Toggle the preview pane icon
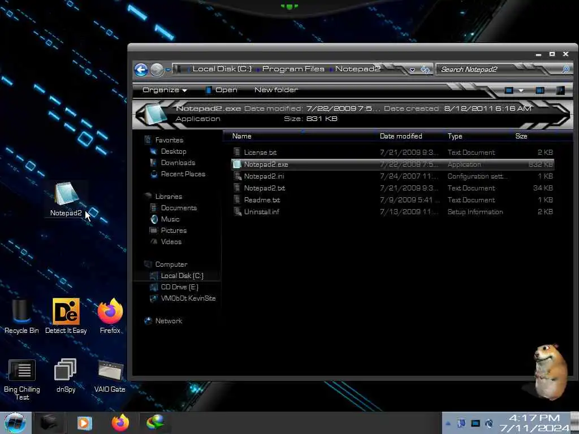Screen dimensions: 579x434 coord(540,90)
